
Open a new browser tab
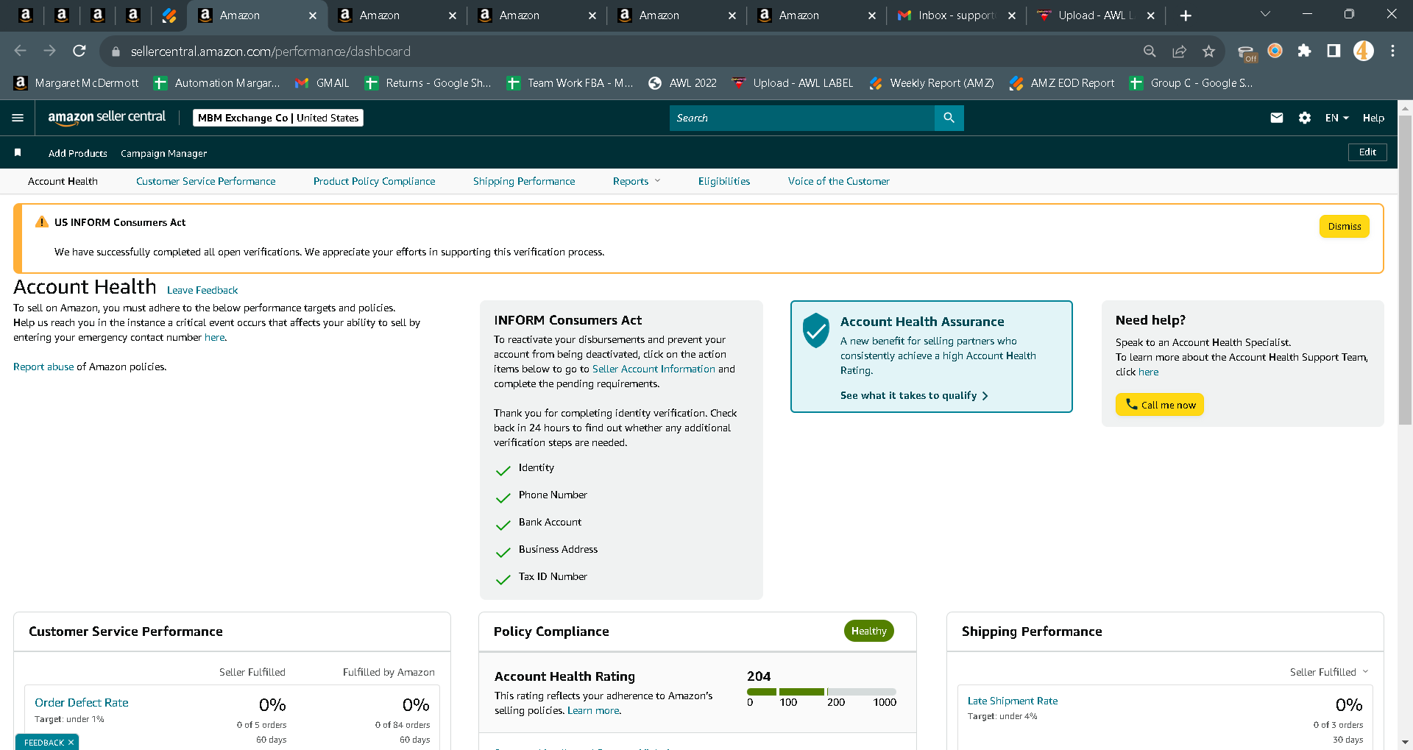pos(1186,15)
